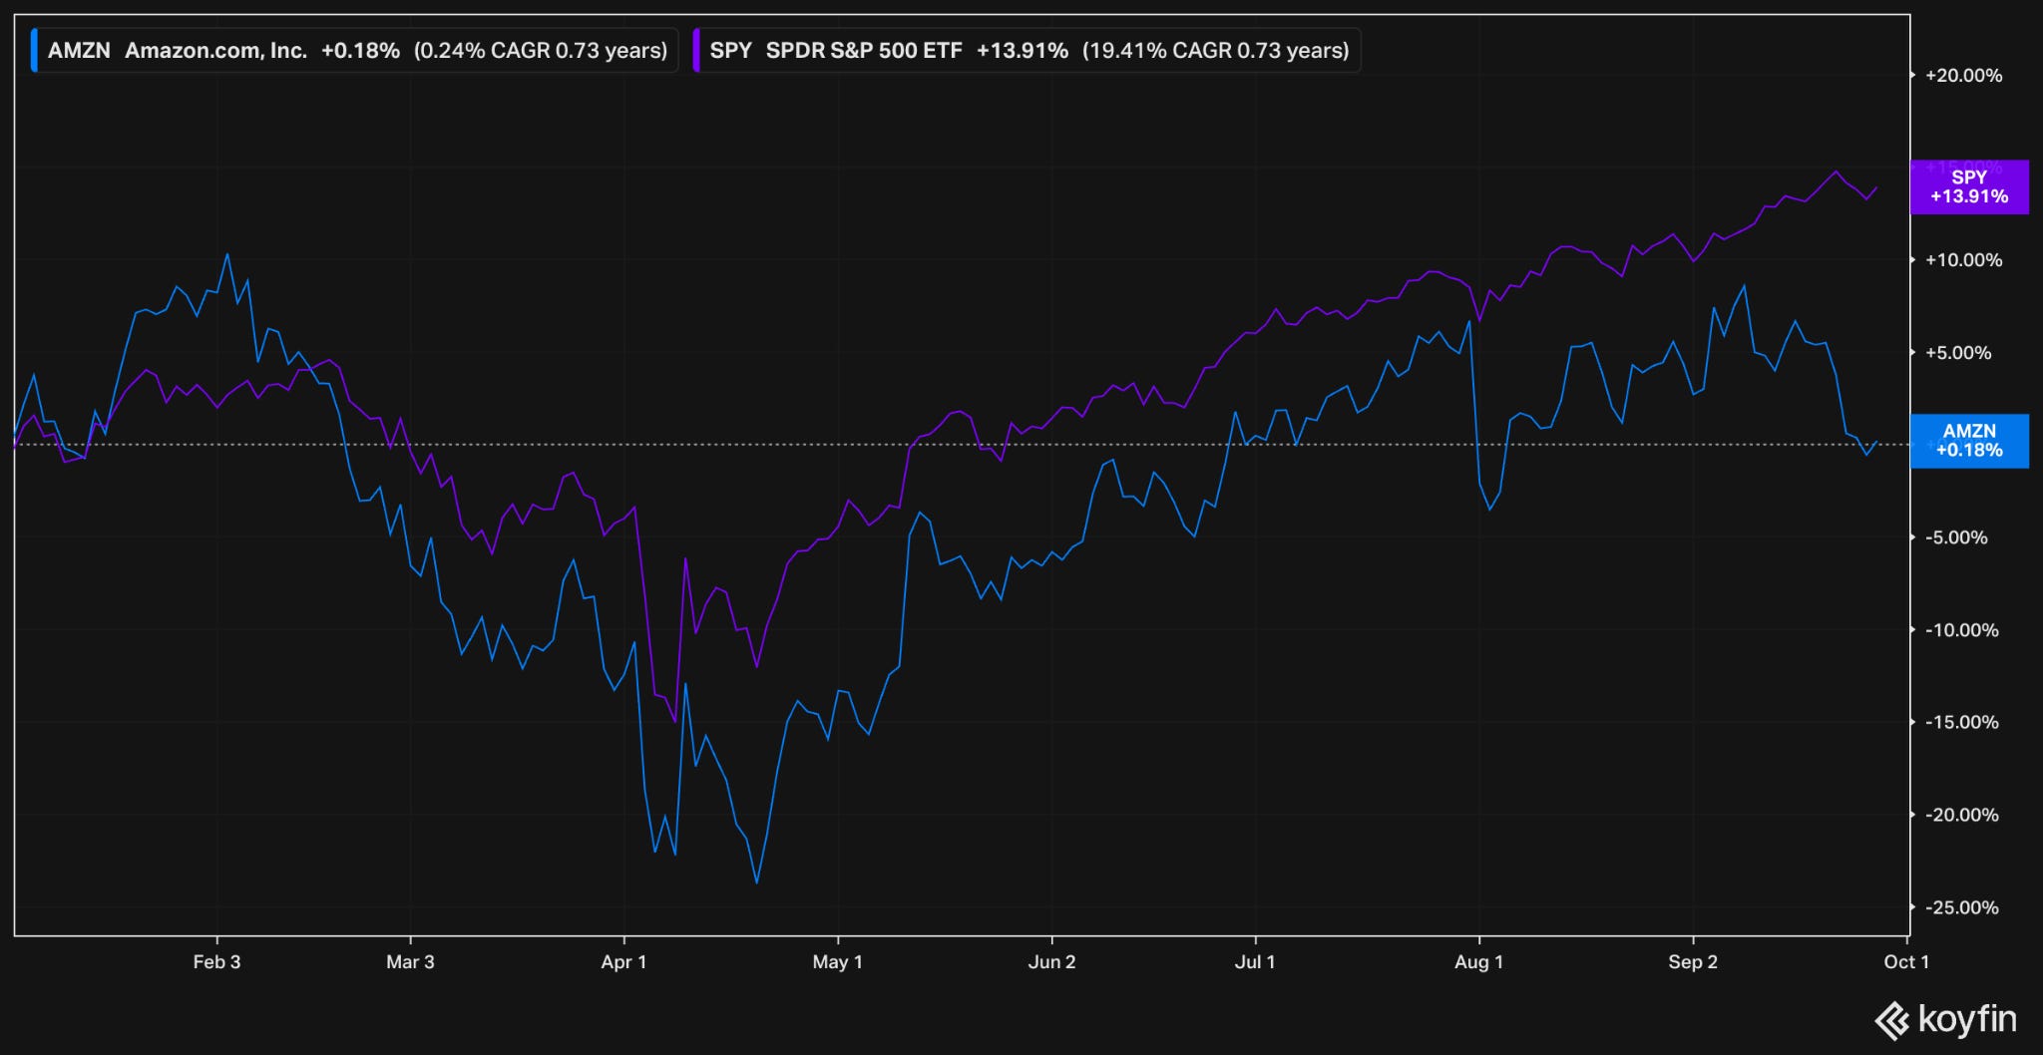
Task: Click the Apr 1 date axis label
Action: [x=623, y=962]
